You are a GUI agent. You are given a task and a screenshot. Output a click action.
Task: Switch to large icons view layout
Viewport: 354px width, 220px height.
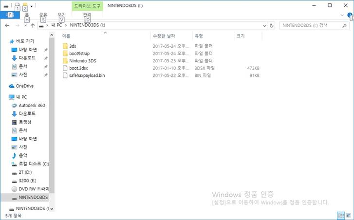point(349,215)
